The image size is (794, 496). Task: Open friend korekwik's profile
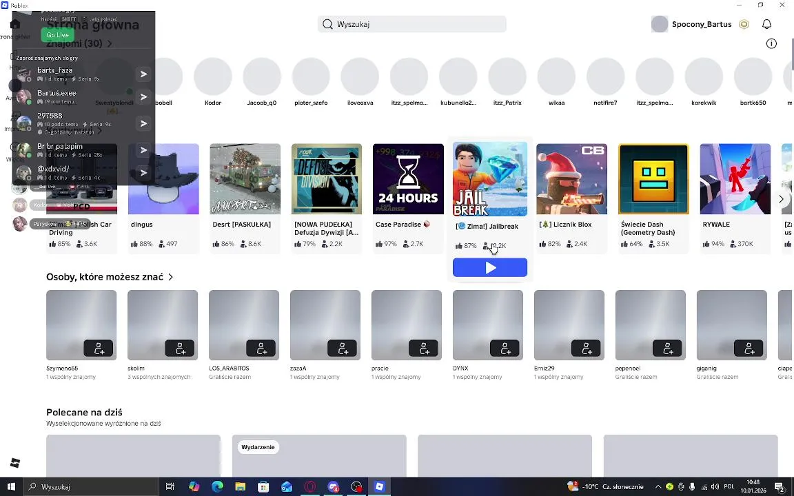click(703, 81)
